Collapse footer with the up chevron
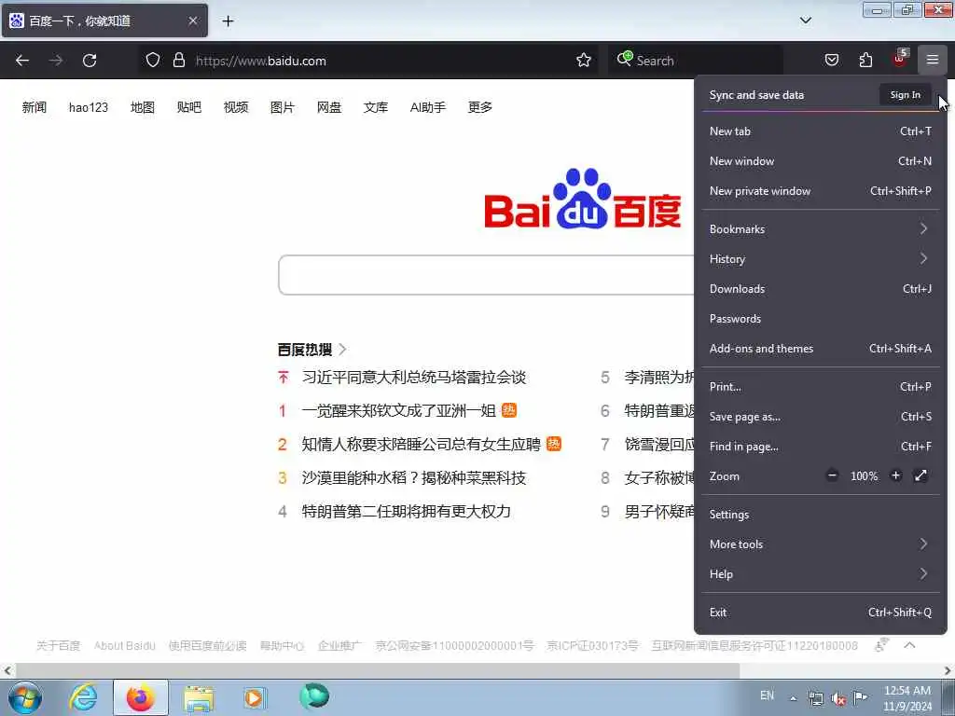This screenshot has height=716, width=955. (x=909, y=645)
